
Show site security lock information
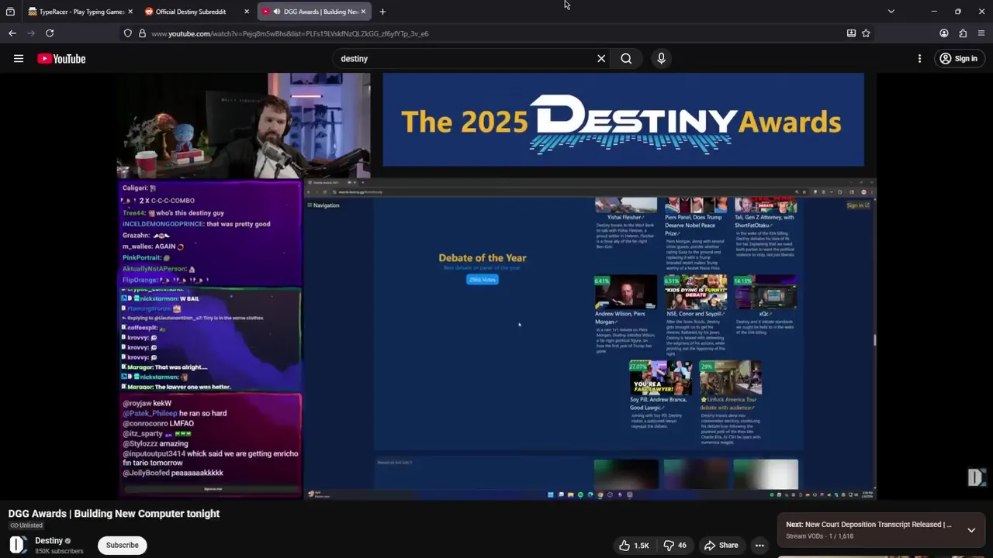coord(142,33)
